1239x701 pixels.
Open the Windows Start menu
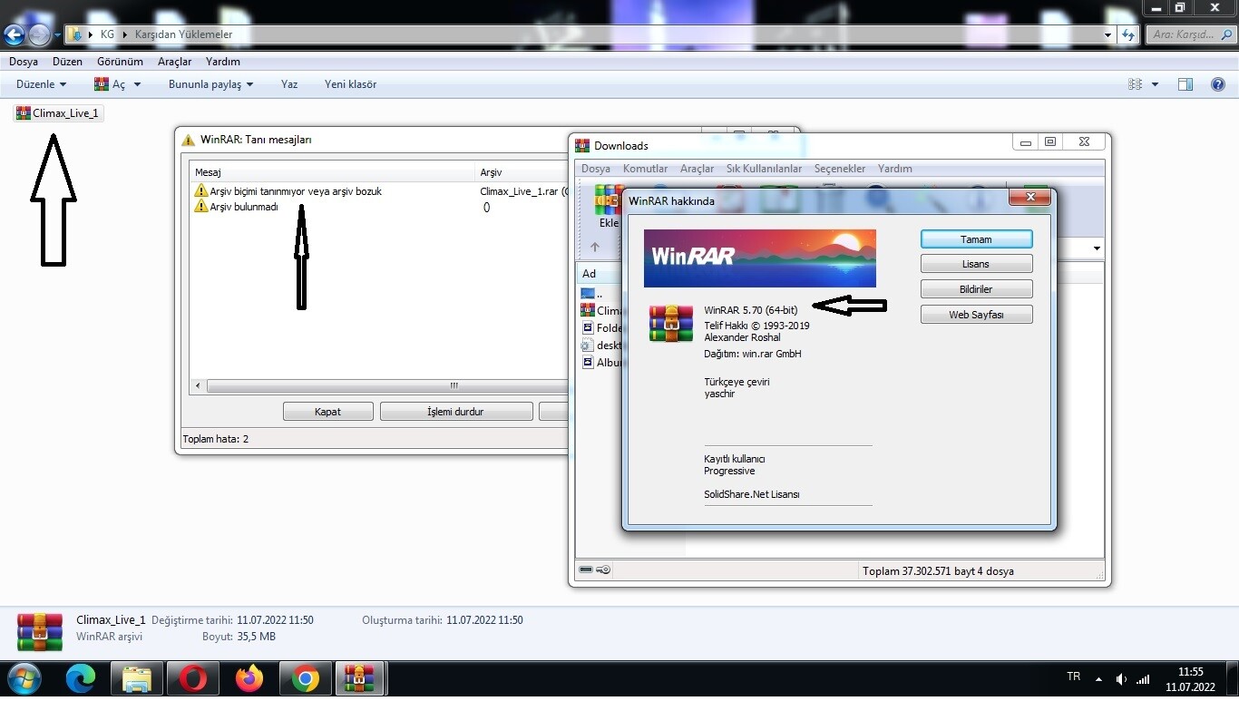[23, 677]
